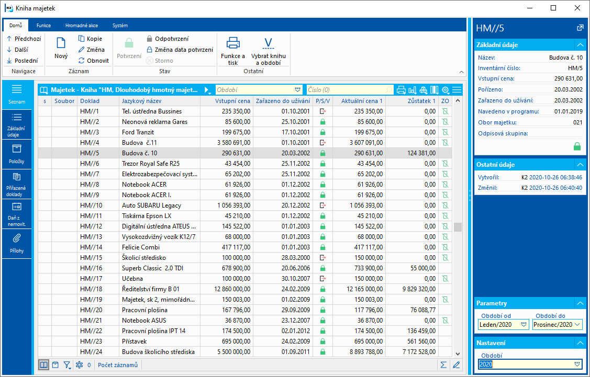This screenshot has height=377, width=590.
Task: Open the filter icon in bottom bar
Action: (x=68, y=365)
